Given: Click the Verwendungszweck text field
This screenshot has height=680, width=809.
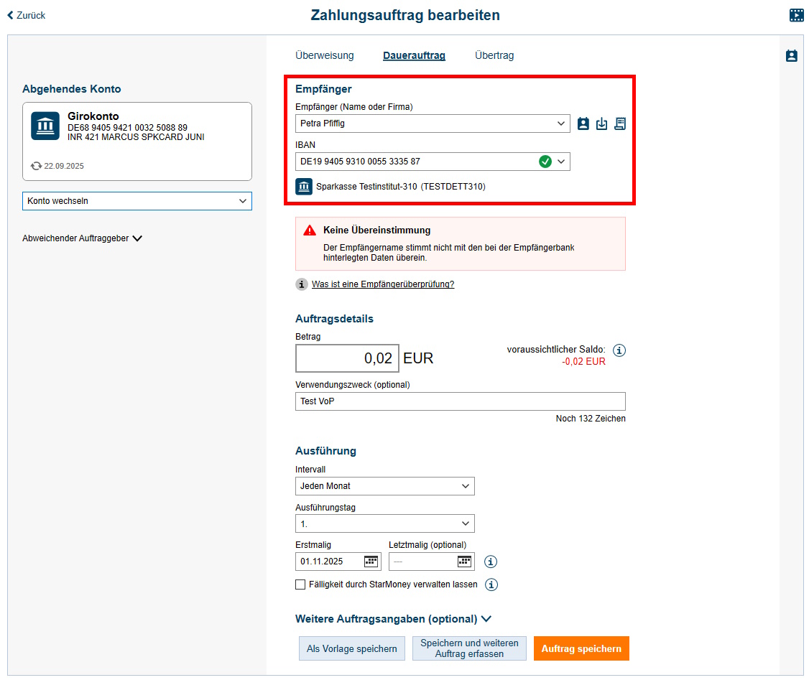Looking at the screenshot, I should tap(461, 401).
